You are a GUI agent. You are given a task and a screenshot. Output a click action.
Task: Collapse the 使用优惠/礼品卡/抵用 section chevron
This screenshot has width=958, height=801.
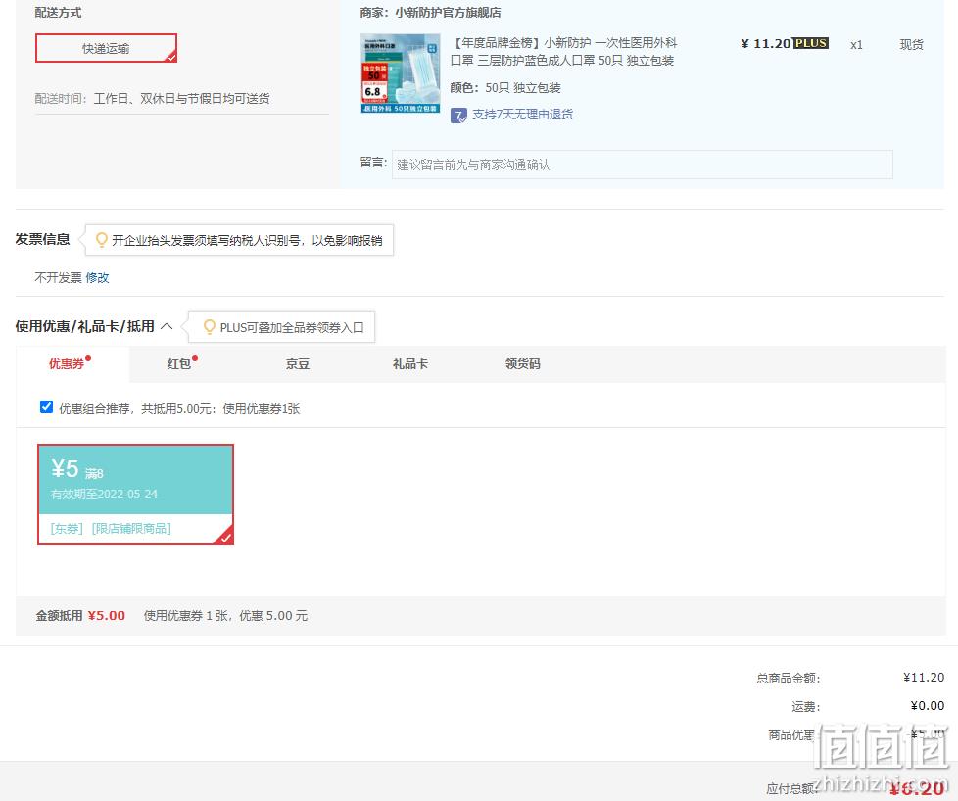pos(167,326)
